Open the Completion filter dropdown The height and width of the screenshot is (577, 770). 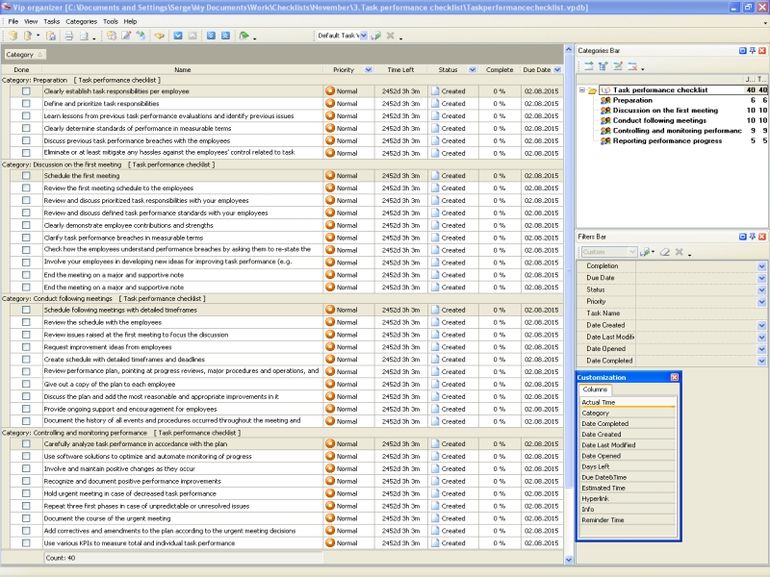[761, 266]
